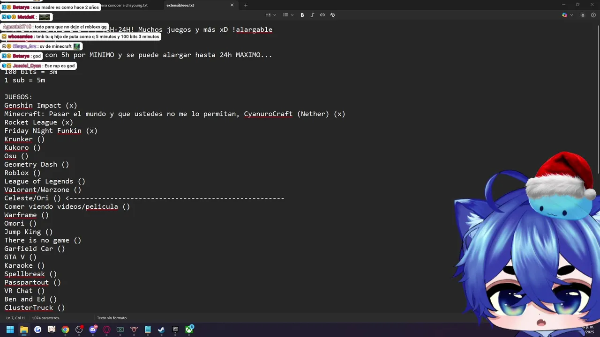Click the '!alargable' command text
The height and width of the screenshot is (337, 600).
coord(252,29)
